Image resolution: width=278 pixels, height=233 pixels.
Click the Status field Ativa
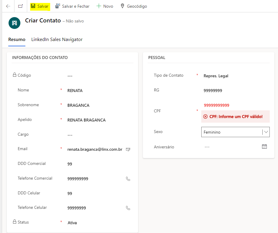(x=72, y=223)
